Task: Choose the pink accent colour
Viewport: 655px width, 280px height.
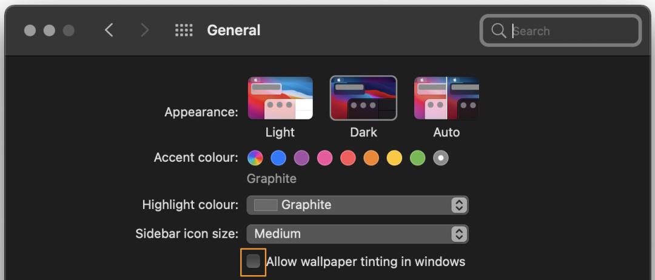Action: coord(324,158)
